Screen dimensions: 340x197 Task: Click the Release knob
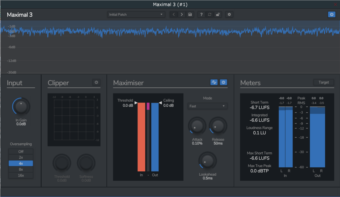218,126
